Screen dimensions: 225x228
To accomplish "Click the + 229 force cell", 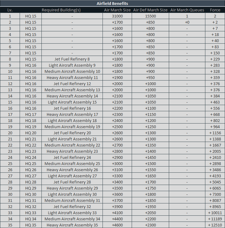I will (x=215, y=59).
